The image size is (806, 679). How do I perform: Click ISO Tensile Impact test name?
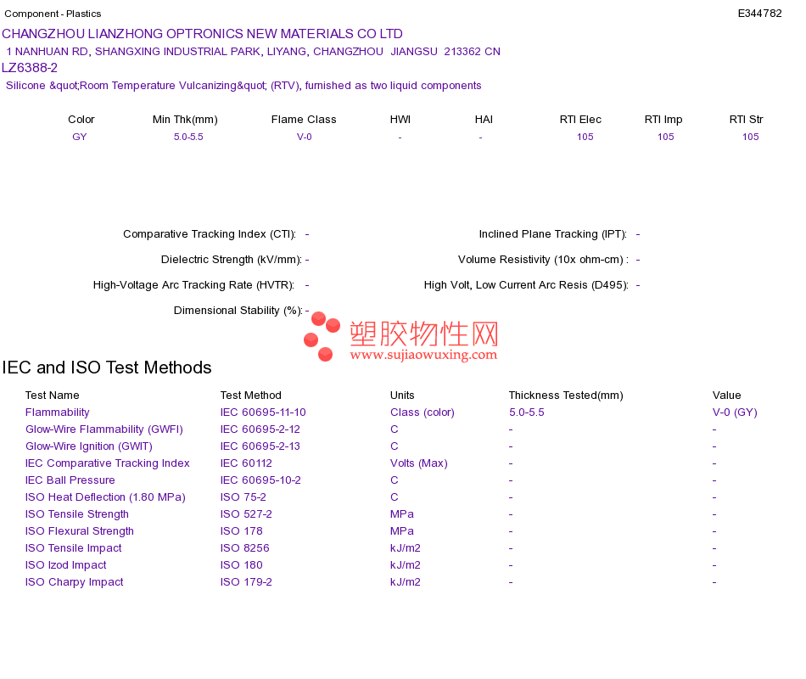pyautogui.click(x=74, y=547)
